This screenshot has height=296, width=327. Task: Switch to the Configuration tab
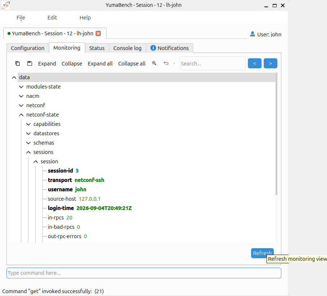[x=28, y=48]
